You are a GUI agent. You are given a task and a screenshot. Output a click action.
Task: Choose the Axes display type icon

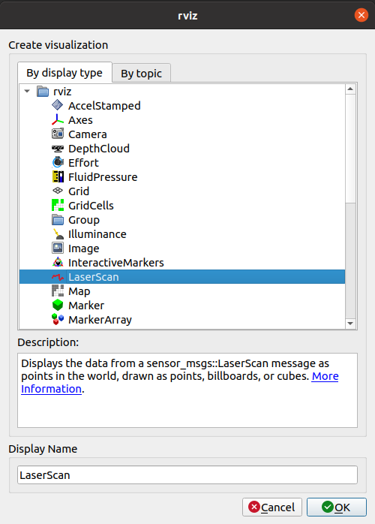point(58,119)
